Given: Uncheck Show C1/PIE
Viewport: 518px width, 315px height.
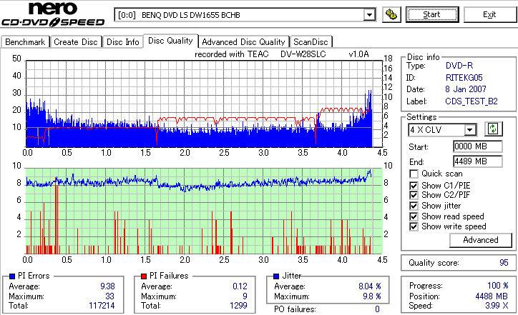Looking at the screenshot, I should click(414, 186).
